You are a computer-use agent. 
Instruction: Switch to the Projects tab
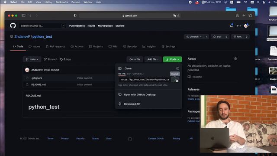point(96,46)
